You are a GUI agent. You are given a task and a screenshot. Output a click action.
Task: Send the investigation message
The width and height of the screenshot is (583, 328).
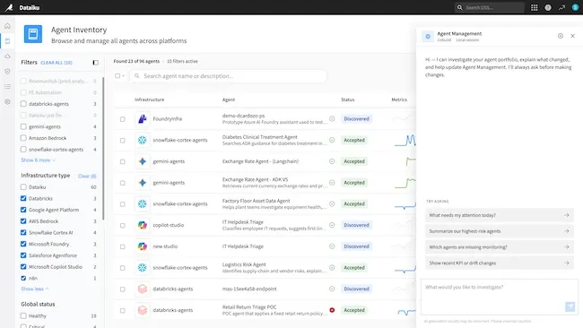(570, 306)
